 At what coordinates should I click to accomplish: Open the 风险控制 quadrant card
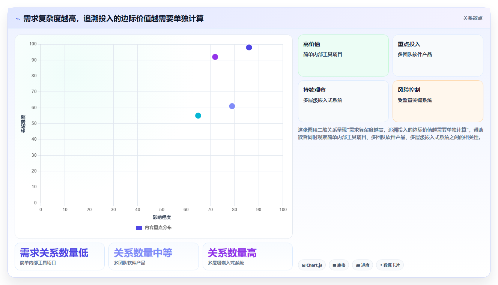[438, 101]
